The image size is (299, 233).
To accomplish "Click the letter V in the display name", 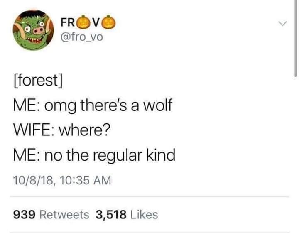I will coord(99,22).
